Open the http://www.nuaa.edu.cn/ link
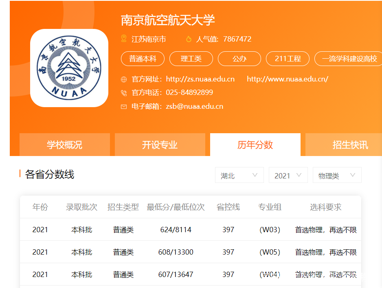382x288 pixels. [288, 79]
